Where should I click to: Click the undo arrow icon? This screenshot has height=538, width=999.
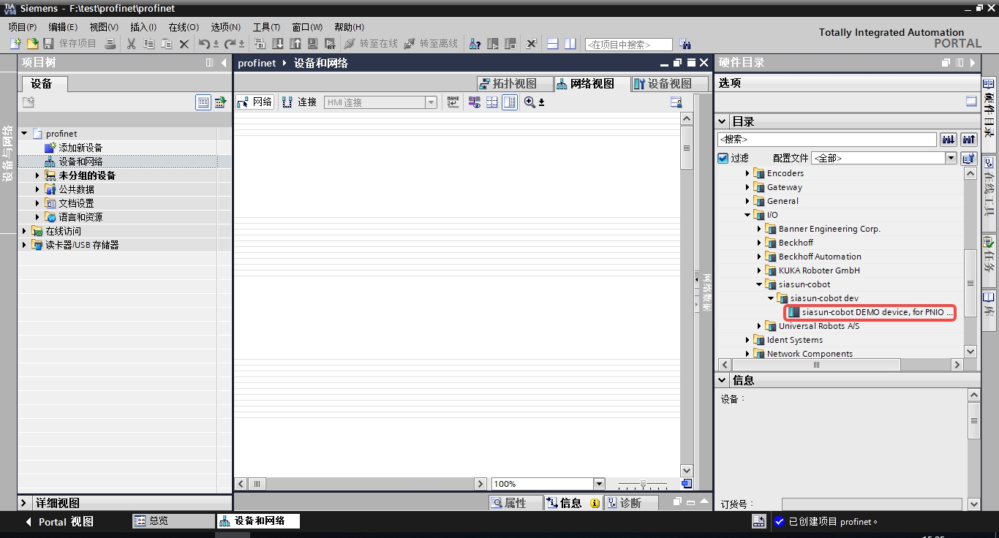point(205,44)
